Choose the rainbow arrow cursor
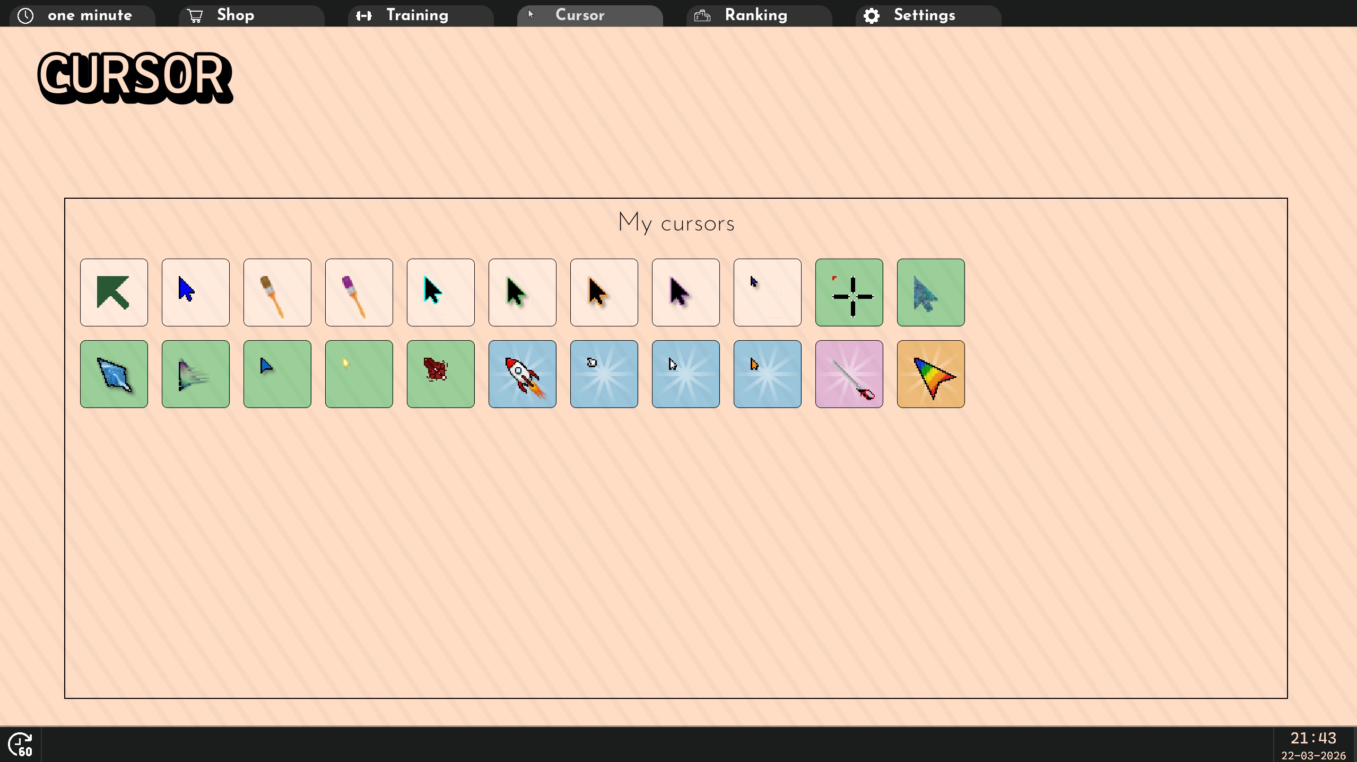The height and width of the screenshot is (762, 1357). tap(930, 374)
